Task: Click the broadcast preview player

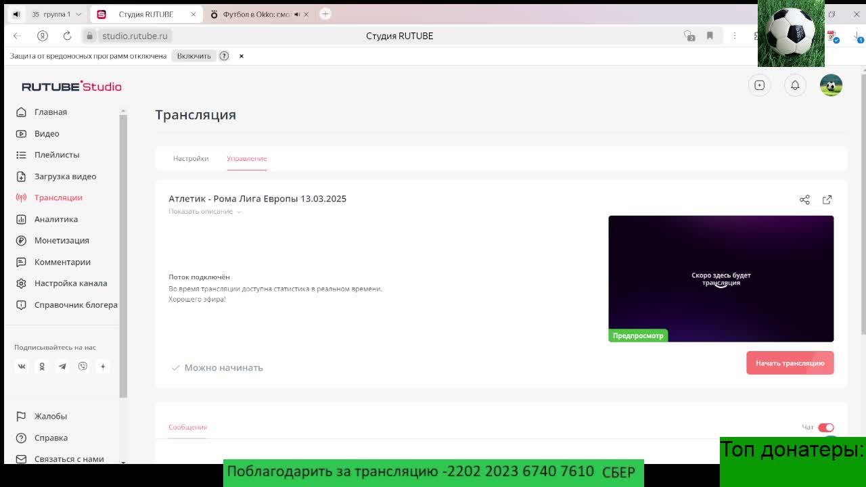Action: pos(721,279)
